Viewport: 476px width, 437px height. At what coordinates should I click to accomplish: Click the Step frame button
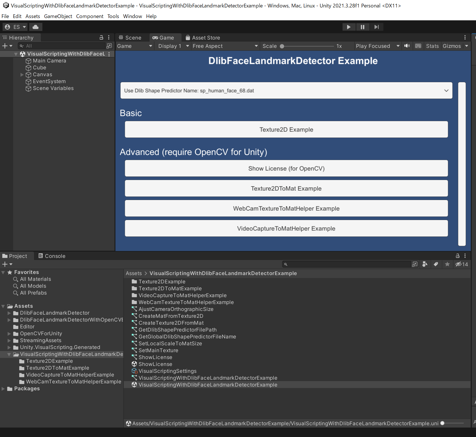point(376,27)
